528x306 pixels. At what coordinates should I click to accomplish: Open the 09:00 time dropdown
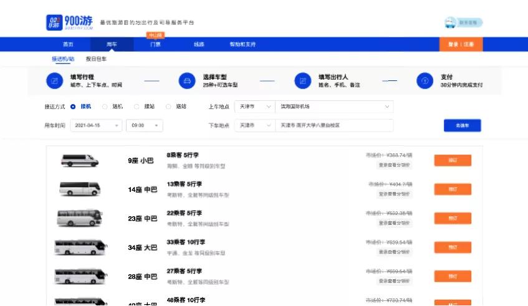[x=145, y=125]
